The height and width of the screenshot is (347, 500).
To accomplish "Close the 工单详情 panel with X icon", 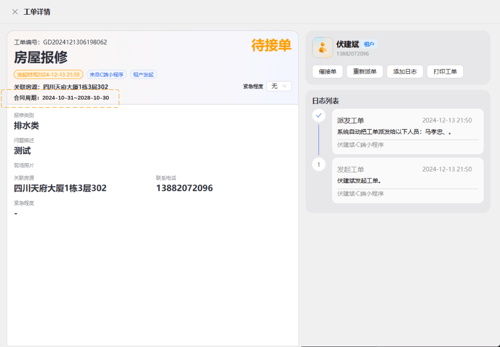I will pyautogui.click(x=15, y=12).
